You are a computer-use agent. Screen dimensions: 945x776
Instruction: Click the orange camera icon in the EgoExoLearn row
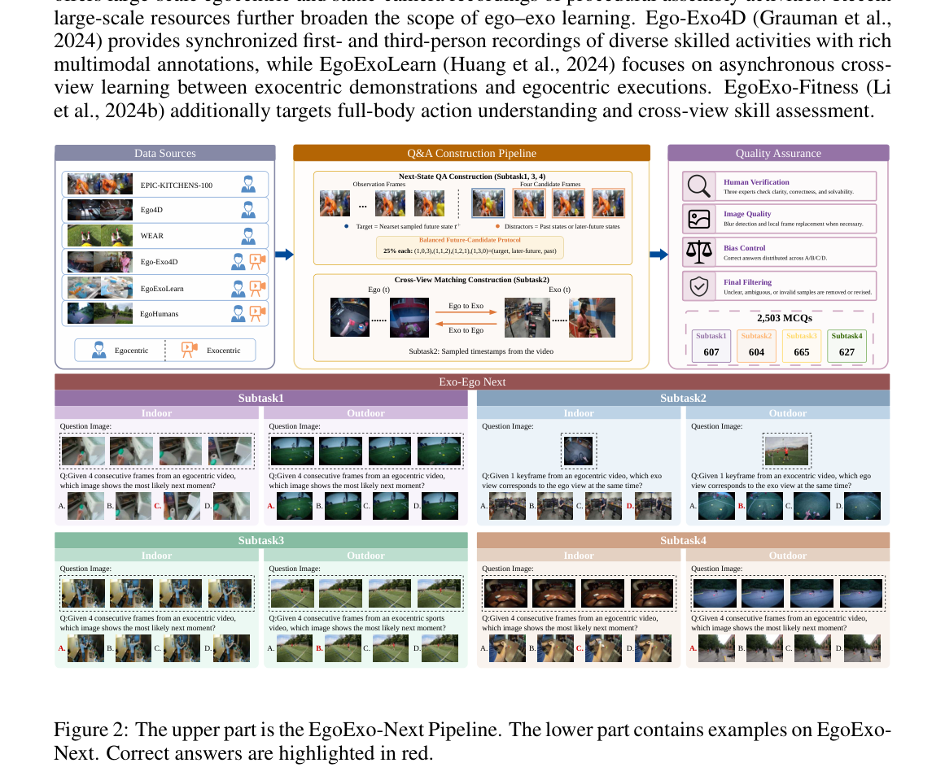tap(257, 288)
